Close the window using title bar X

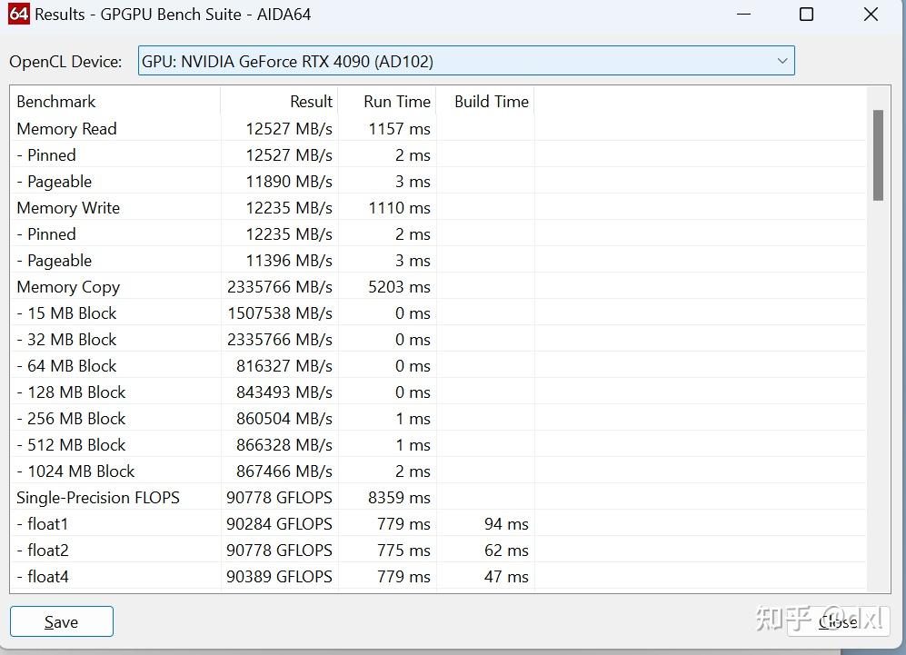pos(871,14)
